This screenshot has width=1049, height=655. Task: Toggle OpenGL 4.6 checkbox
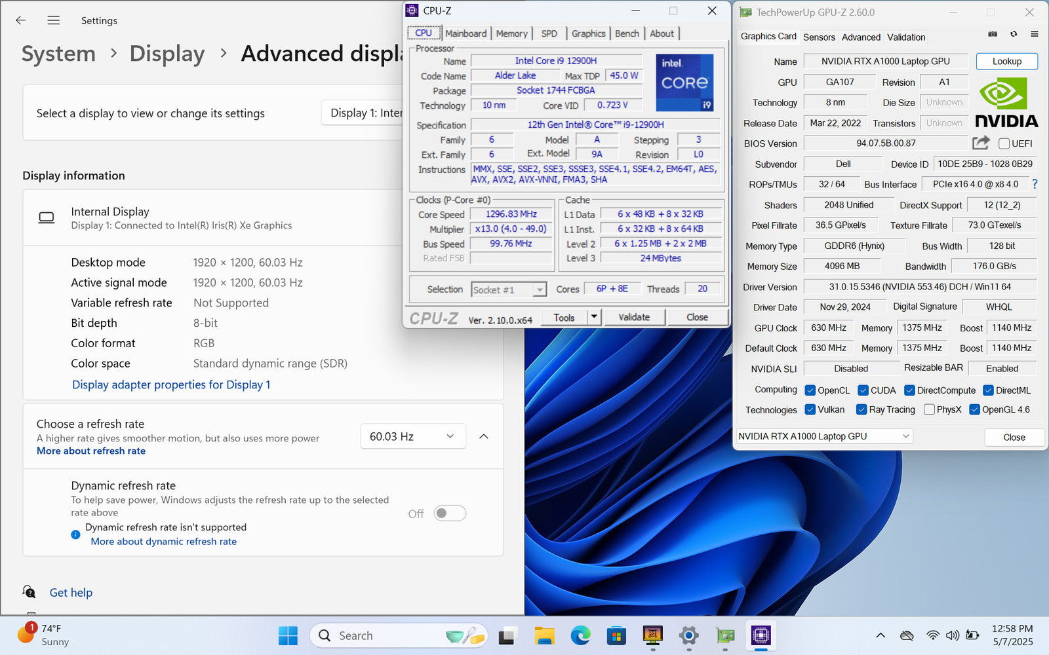click(x=974, y=409)
